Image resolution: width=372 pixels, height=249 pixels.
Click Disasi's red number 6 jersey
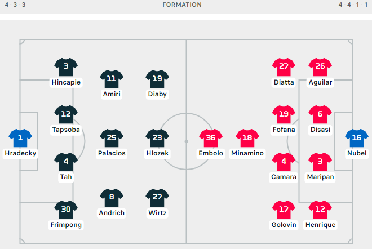[320, 114]
